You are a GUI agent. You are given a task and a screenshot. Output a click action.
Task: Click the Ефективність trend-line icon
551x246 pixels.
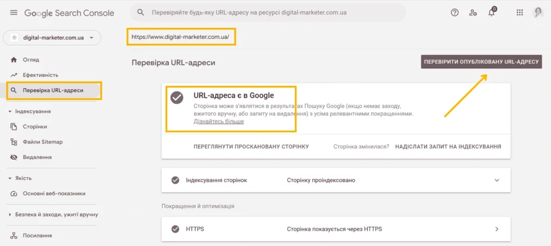pyautogui.click(x=13, y=75)
